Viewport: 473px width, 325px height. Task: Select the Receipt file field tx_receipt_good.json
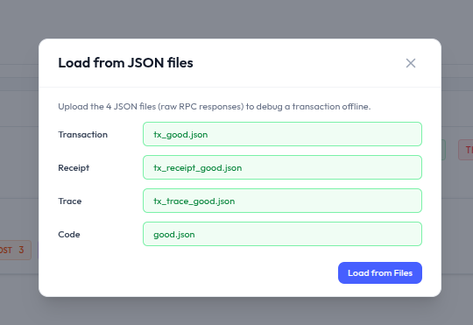click(282, 167)
